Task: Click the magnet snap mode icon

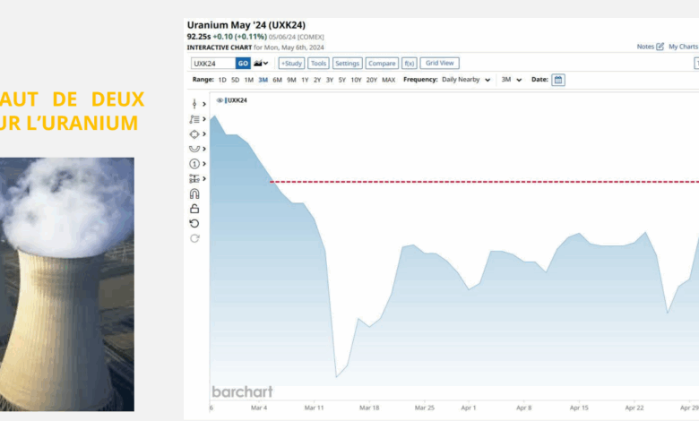Action: coord(194,193)
